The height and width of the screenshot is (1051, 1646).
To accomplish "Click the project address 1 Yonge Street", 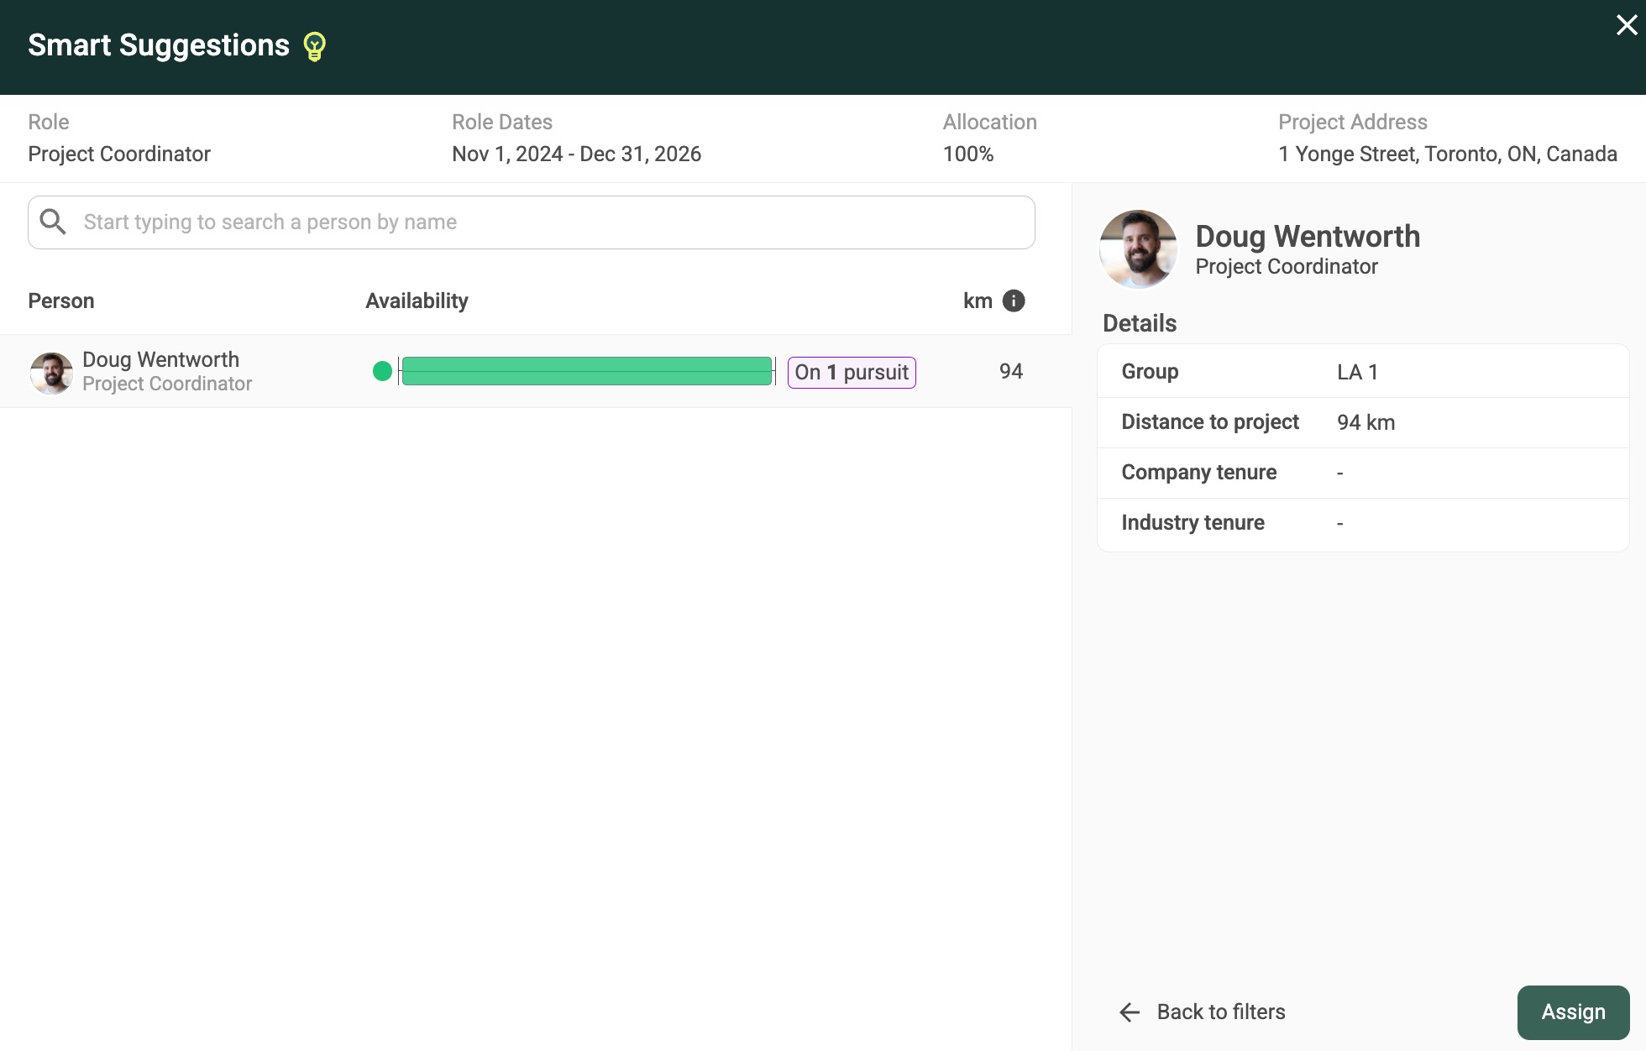I will [1448, 154].
